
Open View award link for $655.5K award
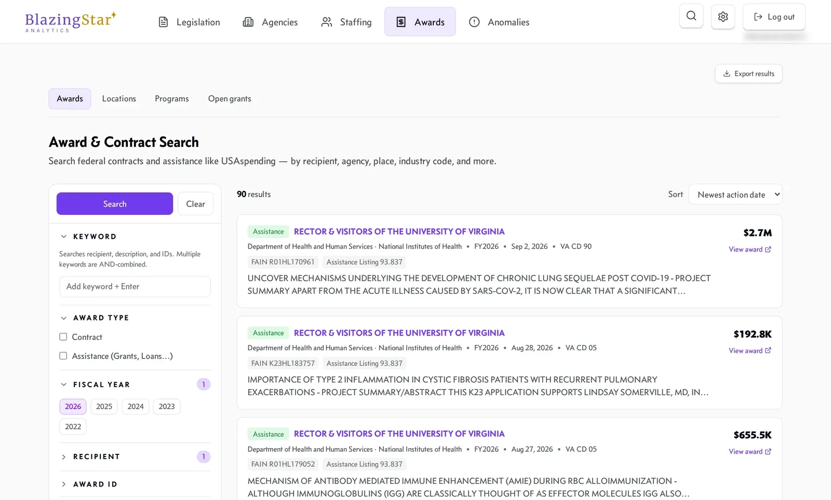click(x=750, y=452)
